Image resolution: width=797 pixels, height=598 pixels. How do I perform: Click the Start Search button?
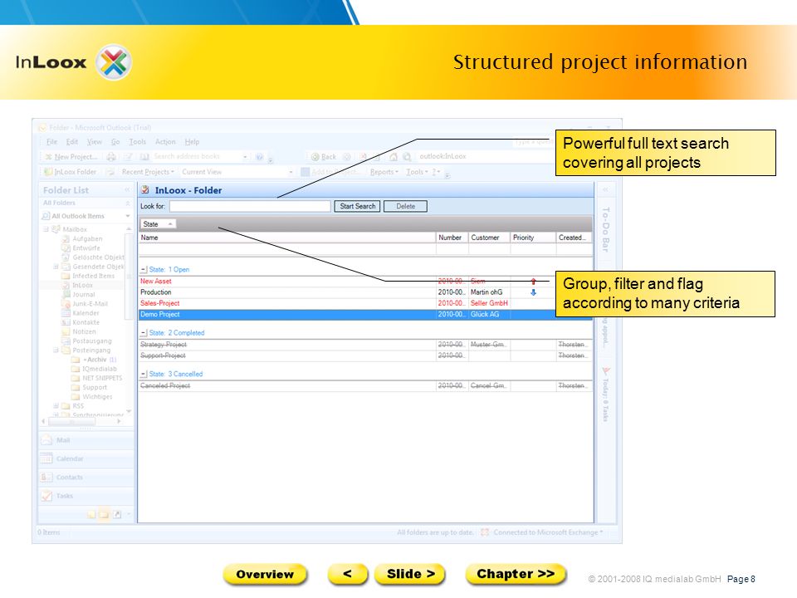point(357,206)
